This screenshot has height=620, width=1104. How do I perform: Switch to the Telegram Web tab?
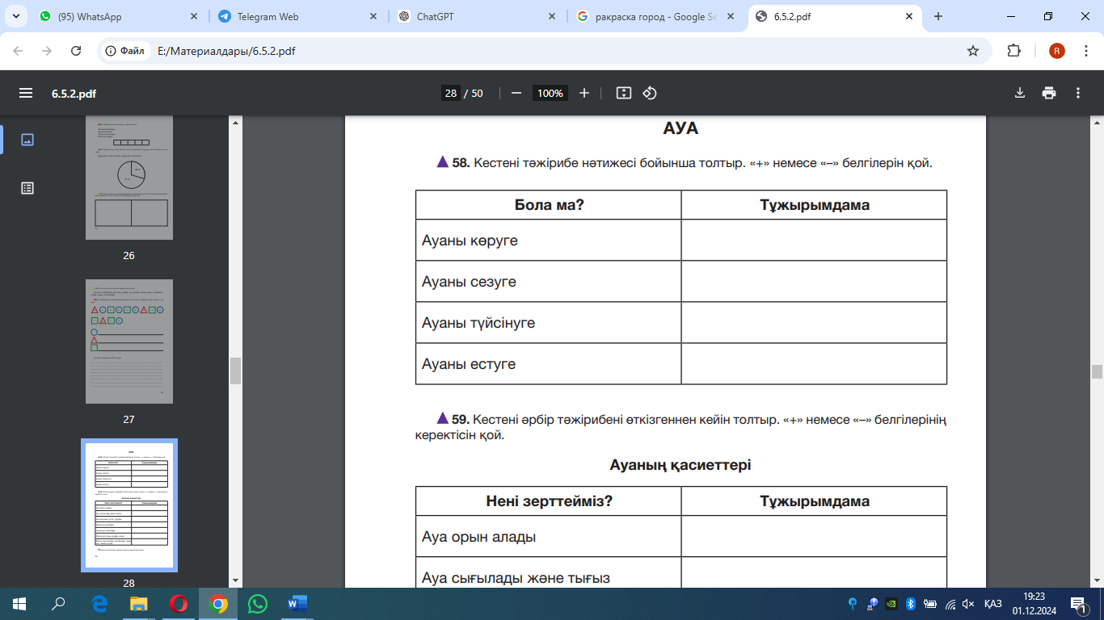pyautogui.click(x=297, y=16)
